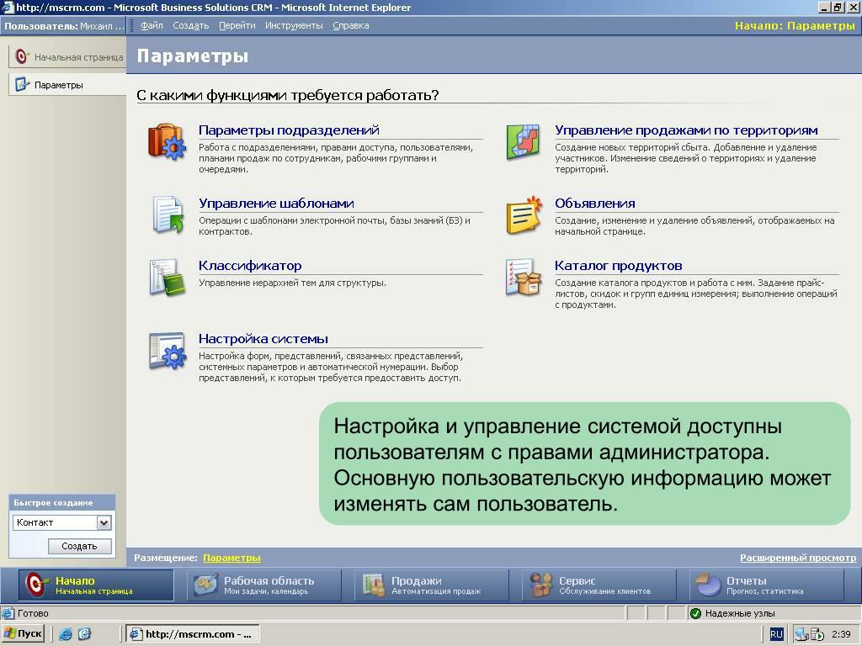This screenshot has height=646, width=862.
Task: Click the Параметры icon in sidebar
Action: click(22, 85)
